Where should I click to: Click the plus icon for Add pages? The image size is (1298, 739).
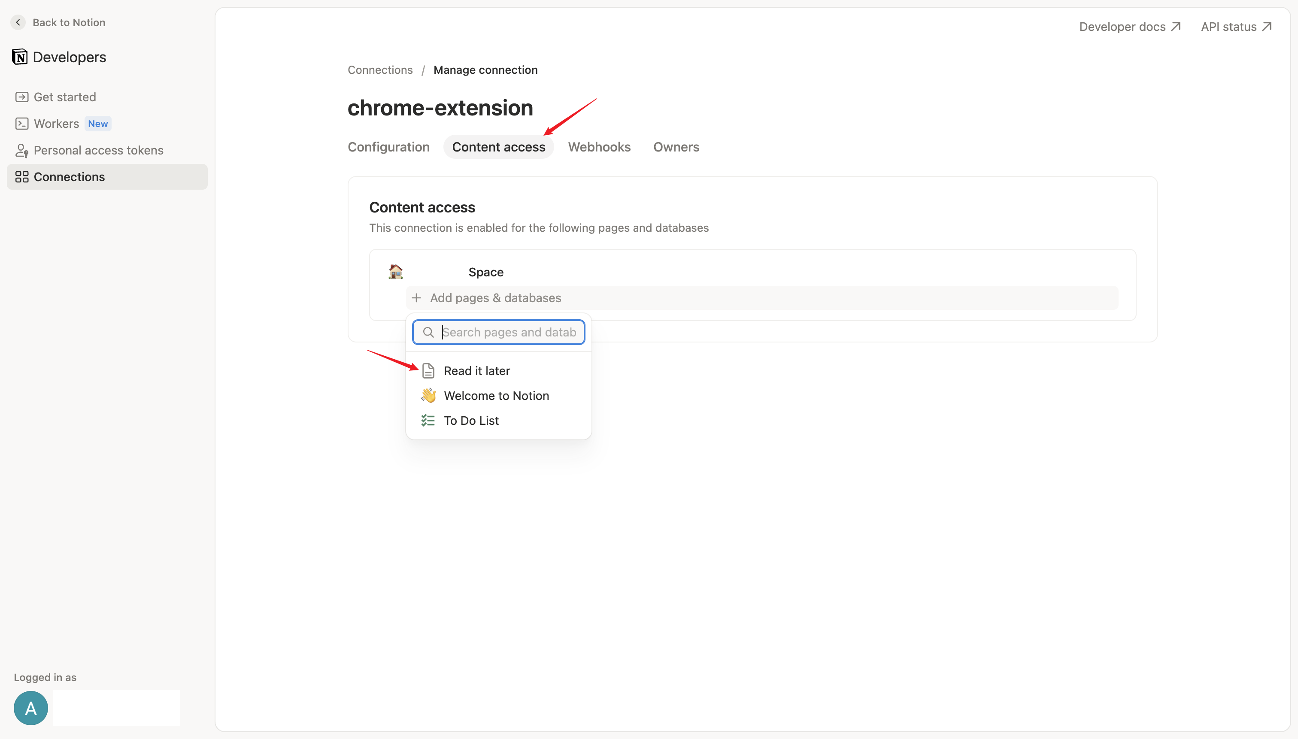pos(416,298)
